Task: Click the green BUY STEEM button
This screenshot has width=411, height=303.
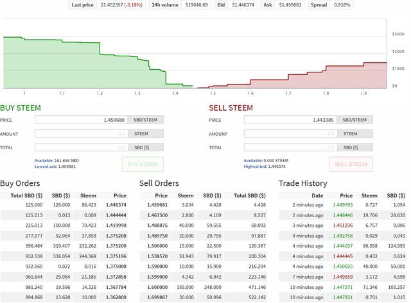Action: 143,164
